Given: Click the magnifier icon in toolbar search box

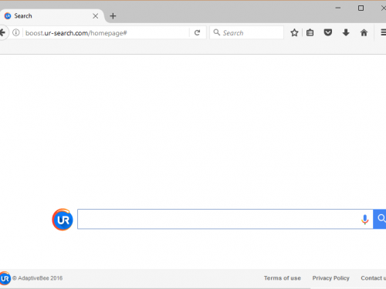Looking at the screenshot, I should point(217,32).
